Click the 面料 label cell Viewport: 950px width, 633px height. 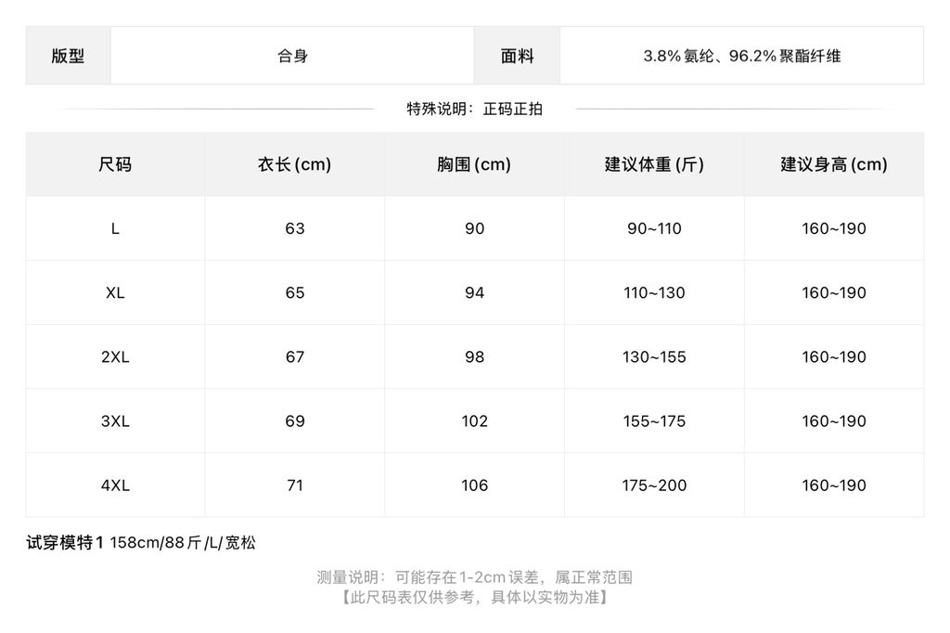click(517, 56)
